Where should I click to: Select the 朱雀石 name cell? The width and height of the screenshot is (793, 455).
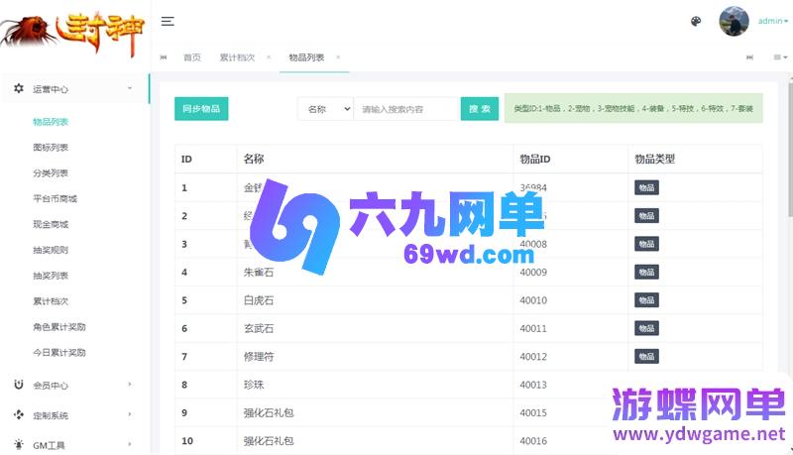376,272
